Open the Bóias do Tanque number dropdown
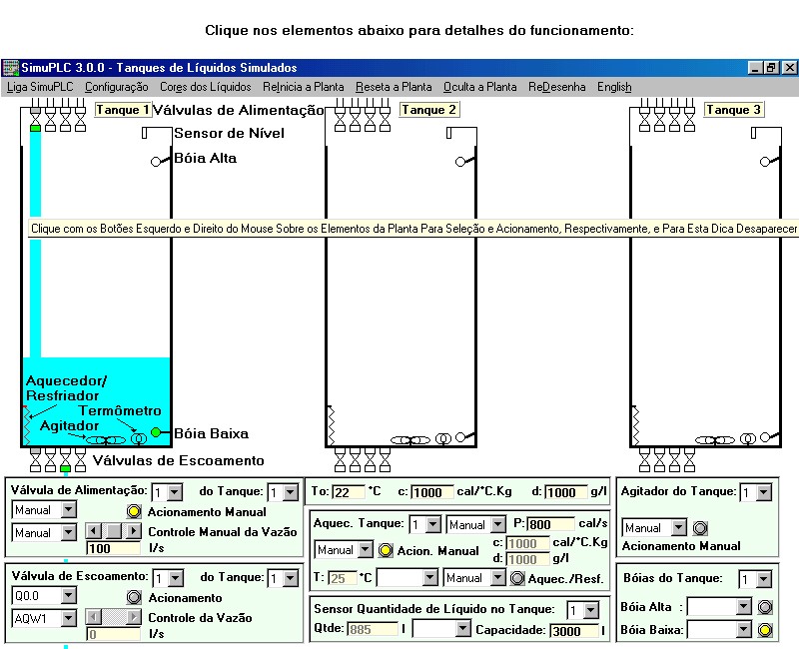The height and width of the screenshot is (649, 799). 763,579
